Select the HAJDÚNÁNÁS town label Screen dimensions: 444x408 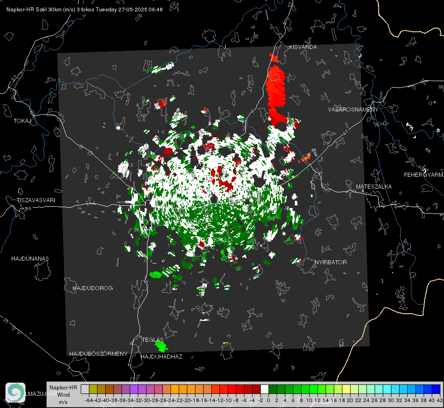pyautogui.click(x=30, y=258)
